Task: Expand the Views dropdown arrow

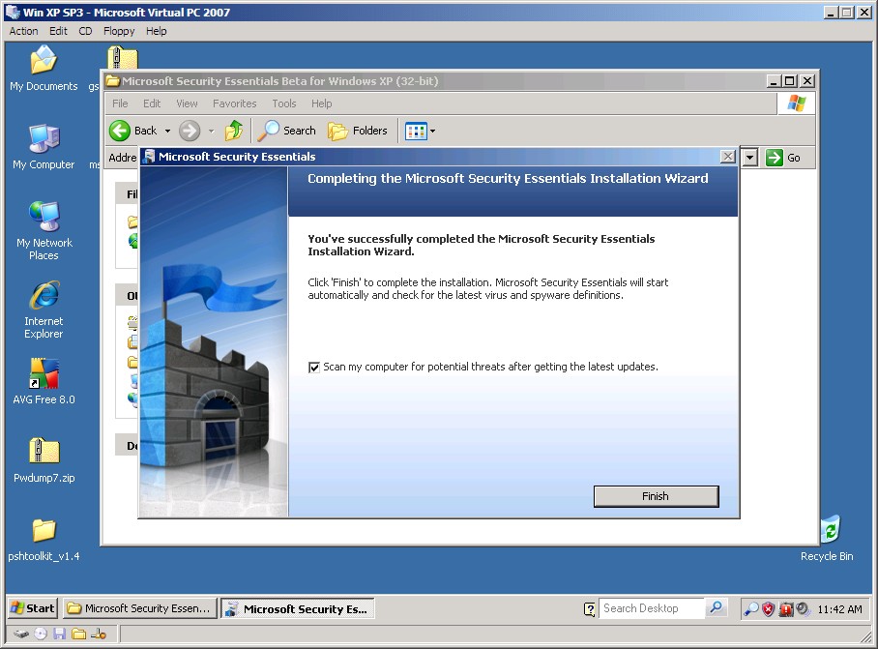Action: click(432, 131)
